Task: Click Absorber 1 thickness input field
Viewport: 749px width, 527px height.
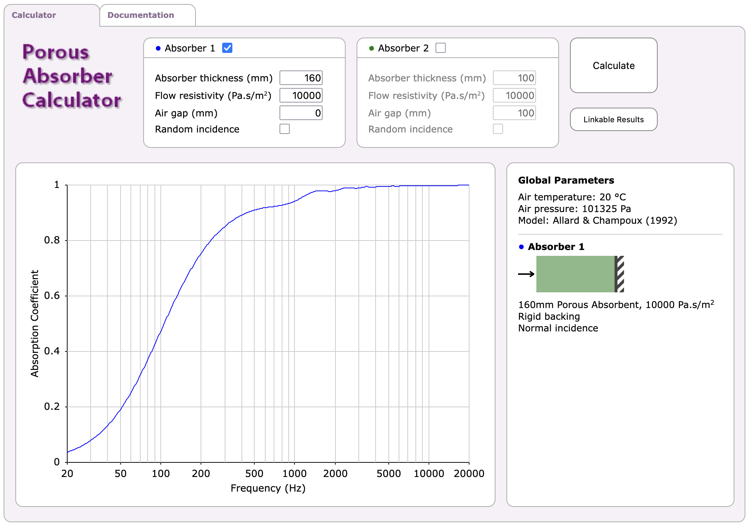Action: [x=301, y=78]
